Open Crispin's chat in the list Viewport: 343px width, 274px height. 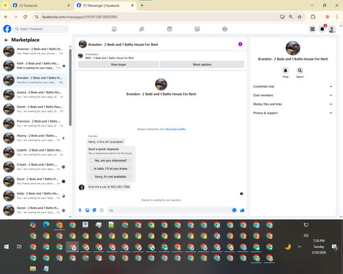point(34,167)
